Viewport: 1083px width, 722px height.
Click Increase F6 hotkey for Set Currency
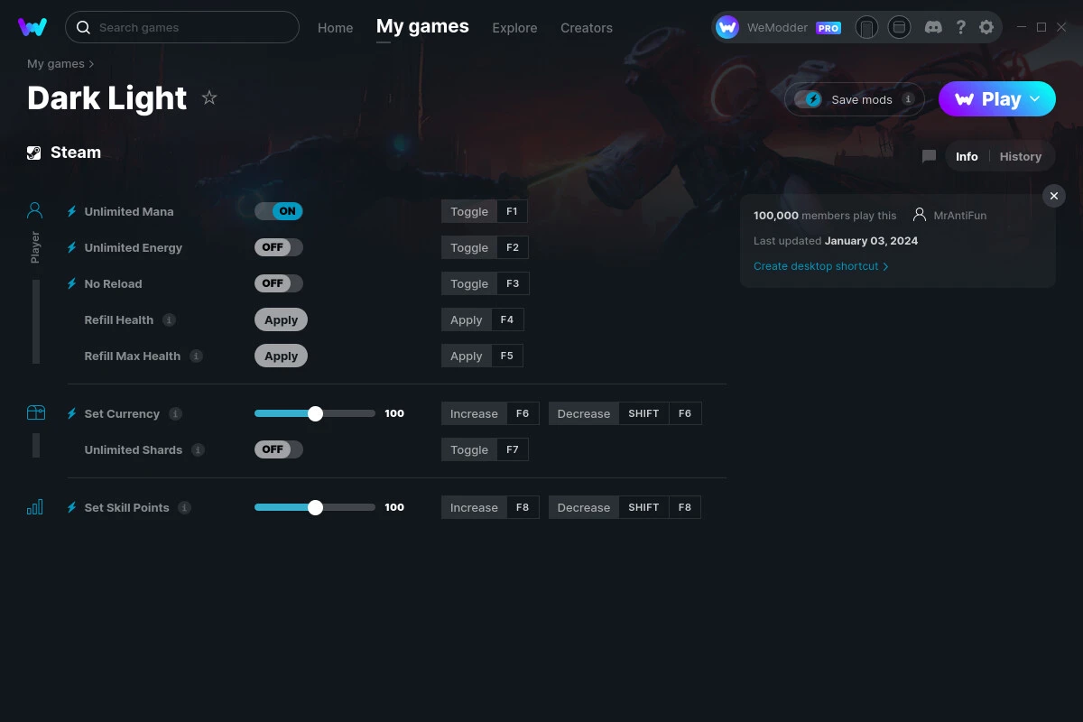click(x=490, y=413)
